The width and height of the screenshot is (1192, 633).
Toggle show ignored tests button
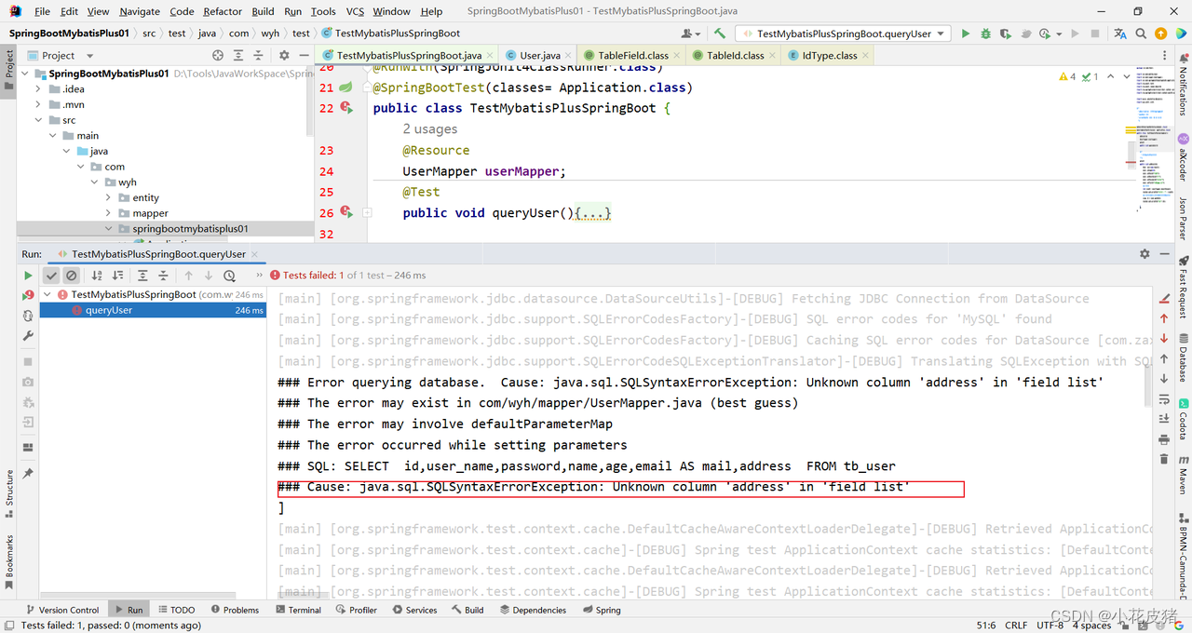pos(71,276)
